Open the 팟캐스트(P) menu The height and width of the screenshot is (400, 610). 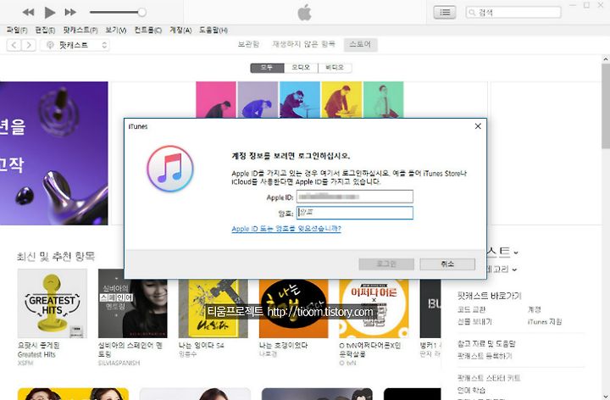click(80, 30)
